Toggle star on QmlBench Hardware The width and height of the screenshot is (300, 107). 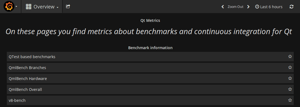[x=290, y=78]
